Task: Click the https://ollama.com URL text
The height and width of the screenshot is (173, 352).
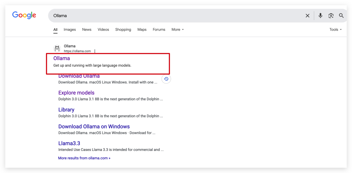Action: coord(77,51)
